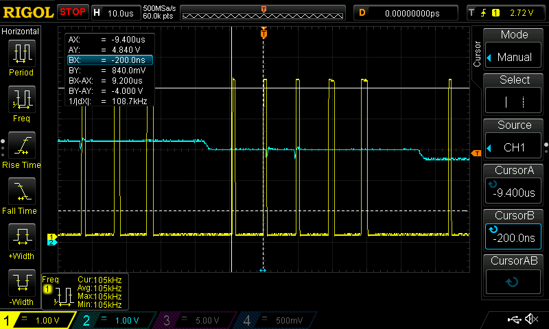Click the Avg:105kHz frequency value
Viewport: 549px width, 329px height.
pos(100,289)
